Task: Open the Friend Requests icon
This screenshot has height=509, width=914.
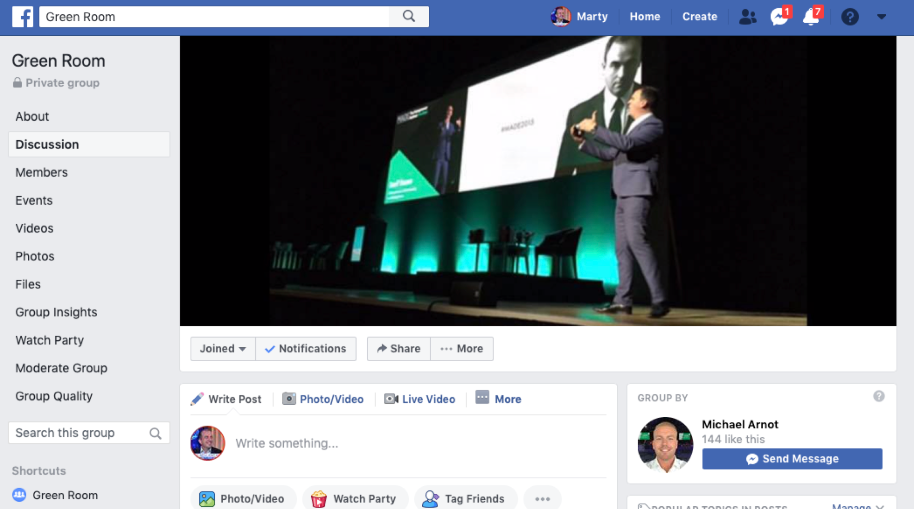Action: (x=747, y=17)
